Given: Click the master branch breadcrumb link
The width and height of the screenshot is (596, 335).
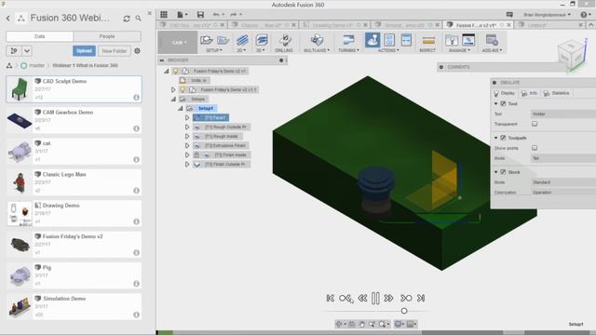Looking at the screenshot, I should pyautogui.click(x=37, y=65).
